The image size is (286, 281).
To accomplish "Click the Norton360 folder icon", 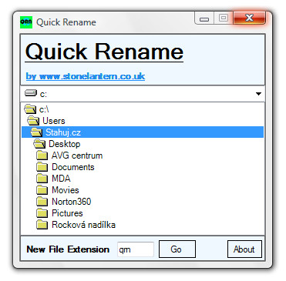I will pos(42,202).
